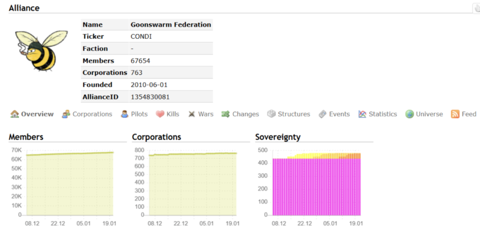Click the Pilots person icon

coord(124,114)
